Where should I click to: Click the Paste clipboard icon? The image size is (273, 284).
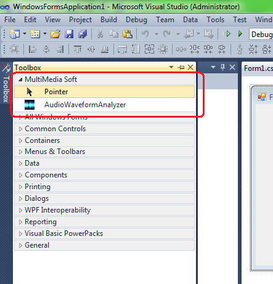128,34
